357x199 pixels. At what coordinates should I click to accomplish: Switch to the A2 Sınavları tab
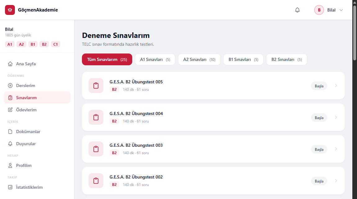(199, 59)
